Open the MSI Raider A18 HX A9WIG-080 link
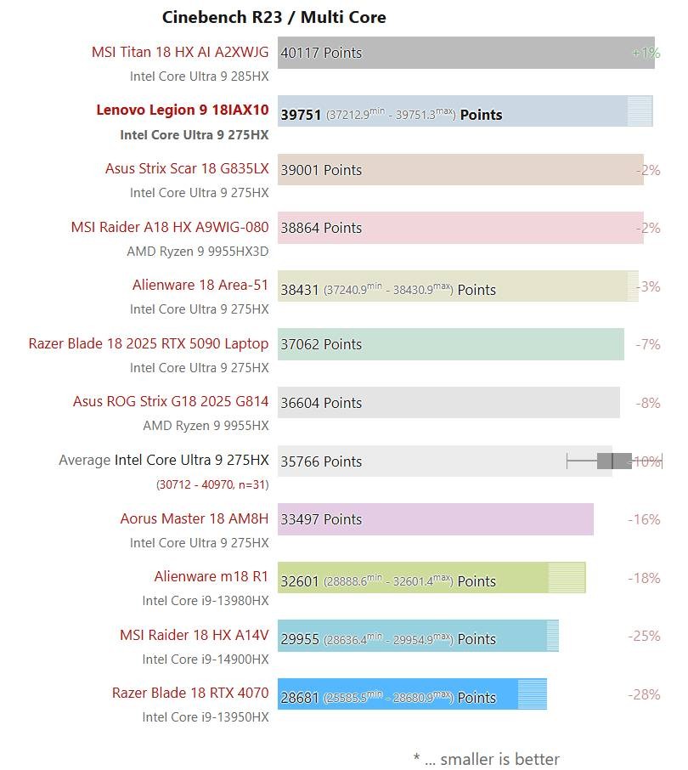This screenshot has height=770, width=688. click(x=170, y=227)
